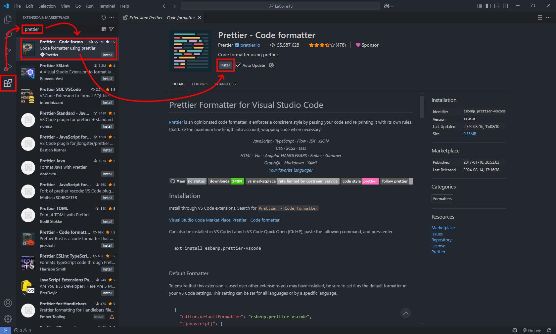The width and height of the screenshot is (556, 334).
Task: Install Prettier TOML extension
Action: tap(107, 222)
